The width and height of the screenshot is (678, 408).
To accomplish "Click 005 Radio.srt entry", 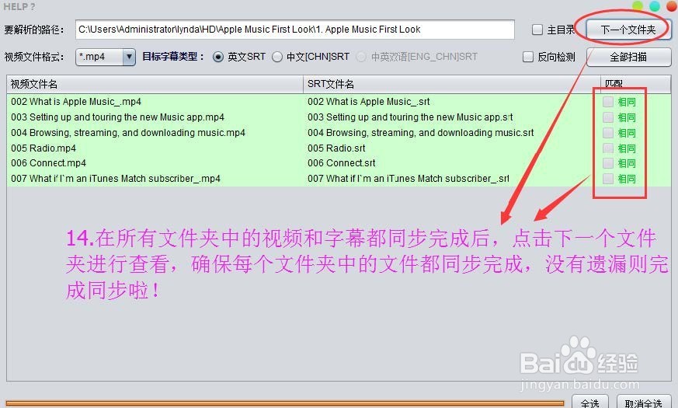I will (x=336, y=148).
